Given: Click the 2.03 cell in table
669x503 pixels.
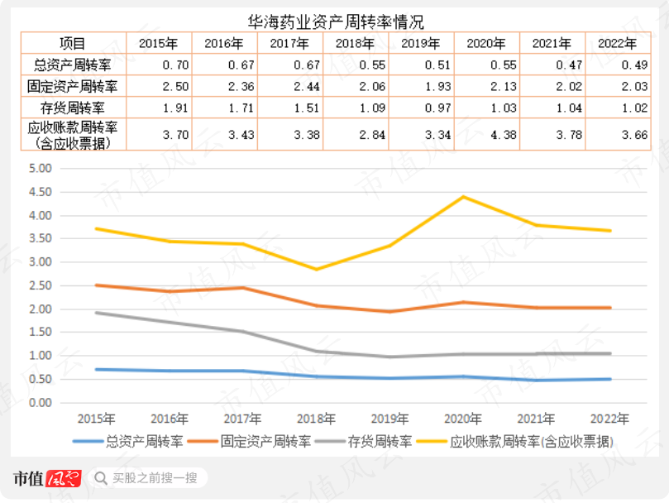Looking at the screenshot, I should point(619,86).
